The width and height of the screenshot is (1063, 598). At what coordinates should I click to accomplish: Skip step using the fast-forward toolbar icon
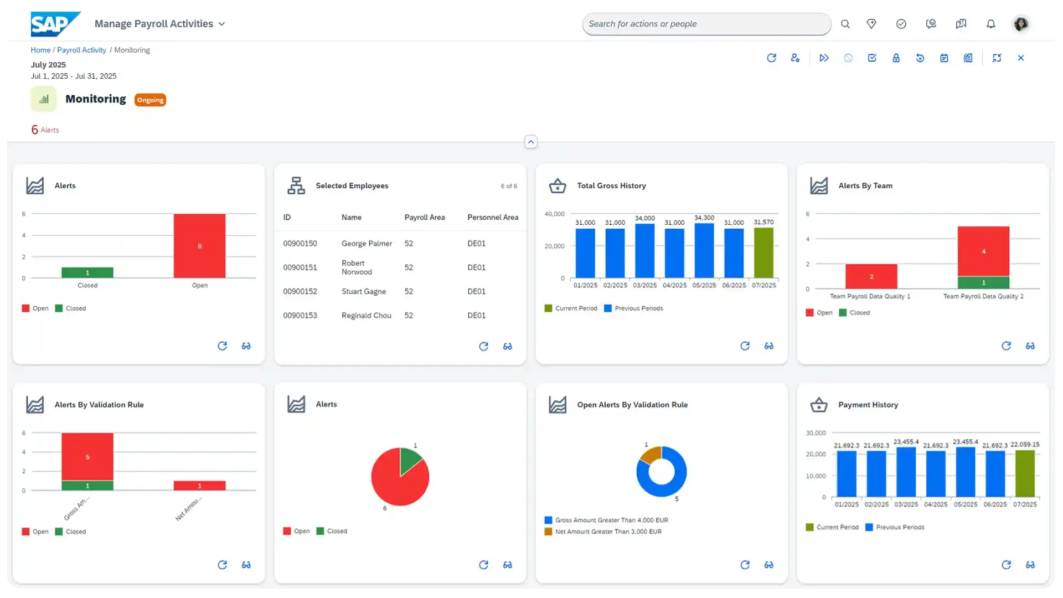[824, 58]
